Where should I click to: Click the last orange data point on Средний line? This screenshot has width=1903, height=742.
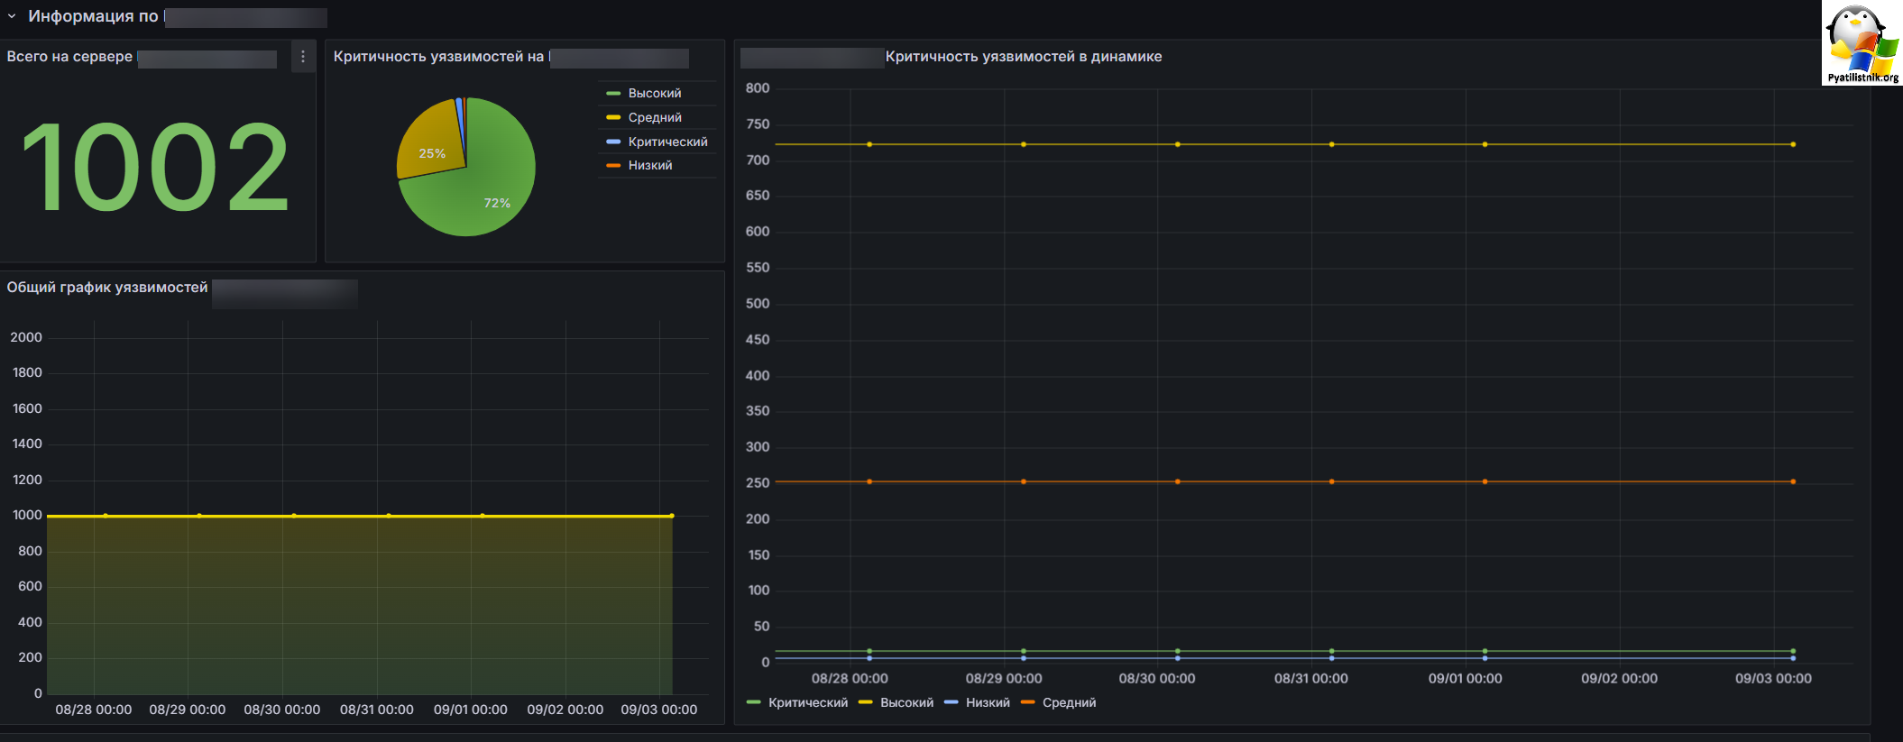[1793, 481]
